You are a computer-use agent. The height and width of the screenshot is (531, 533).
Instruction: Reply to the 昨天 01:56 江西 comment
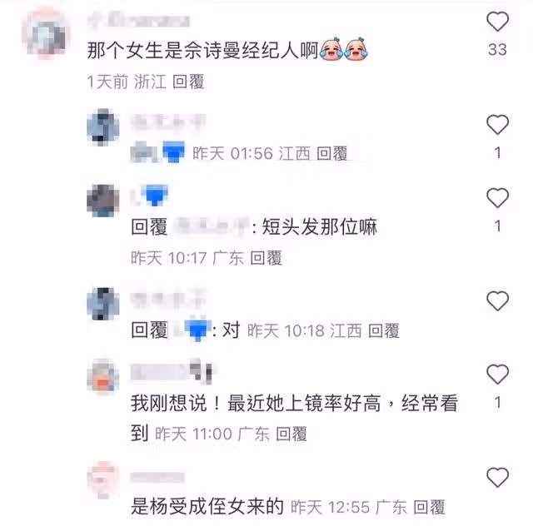331,153
